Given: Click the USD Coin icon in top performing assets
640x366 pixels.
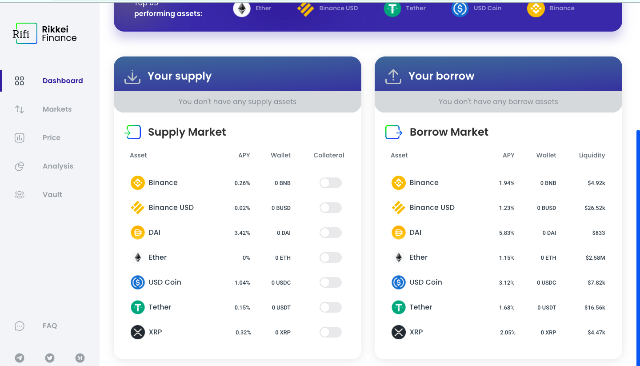Looking at the screenshot, I should pyautogui.click(x=460, y=8).
